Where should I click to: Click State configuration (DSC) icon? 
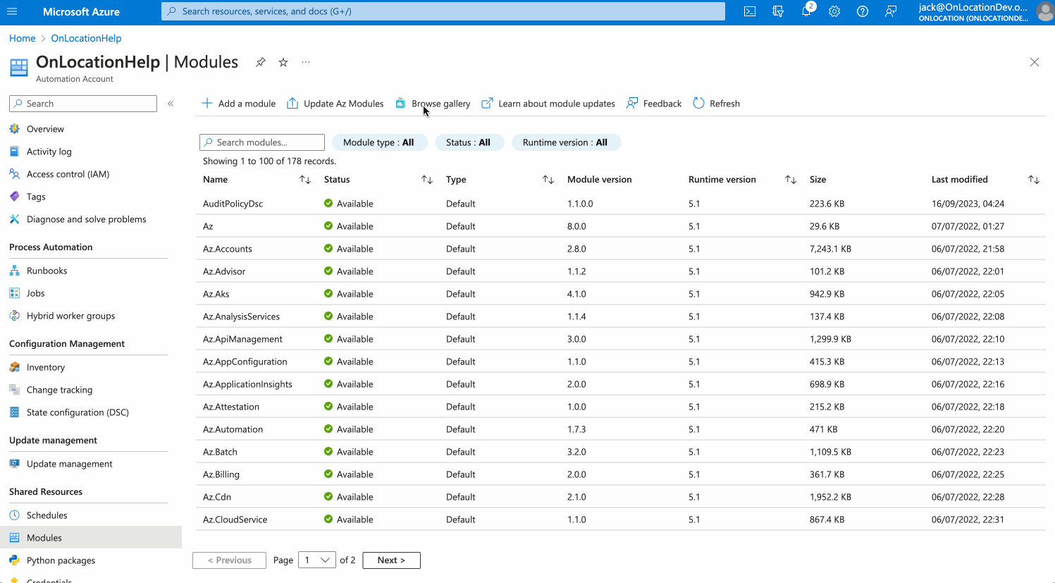tap(14, 412)
